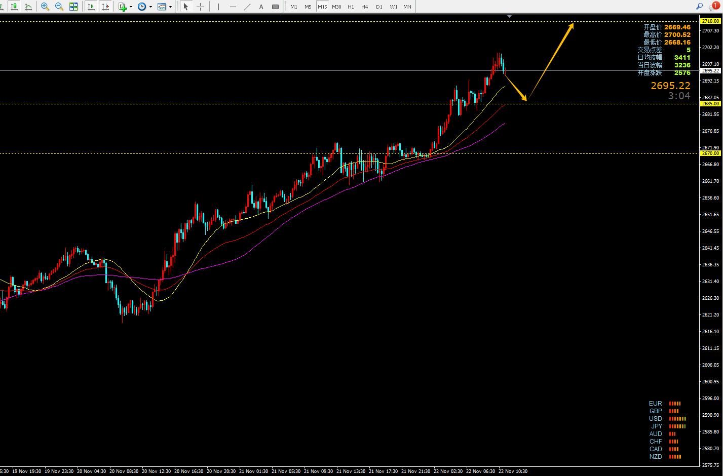Click the AUD currency strength meter

(672, 434)
